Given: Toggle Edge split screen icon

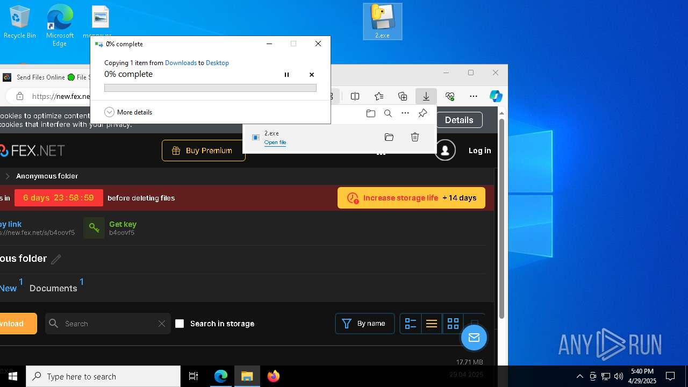Looking at the screenshot, I should click(355, 96).
